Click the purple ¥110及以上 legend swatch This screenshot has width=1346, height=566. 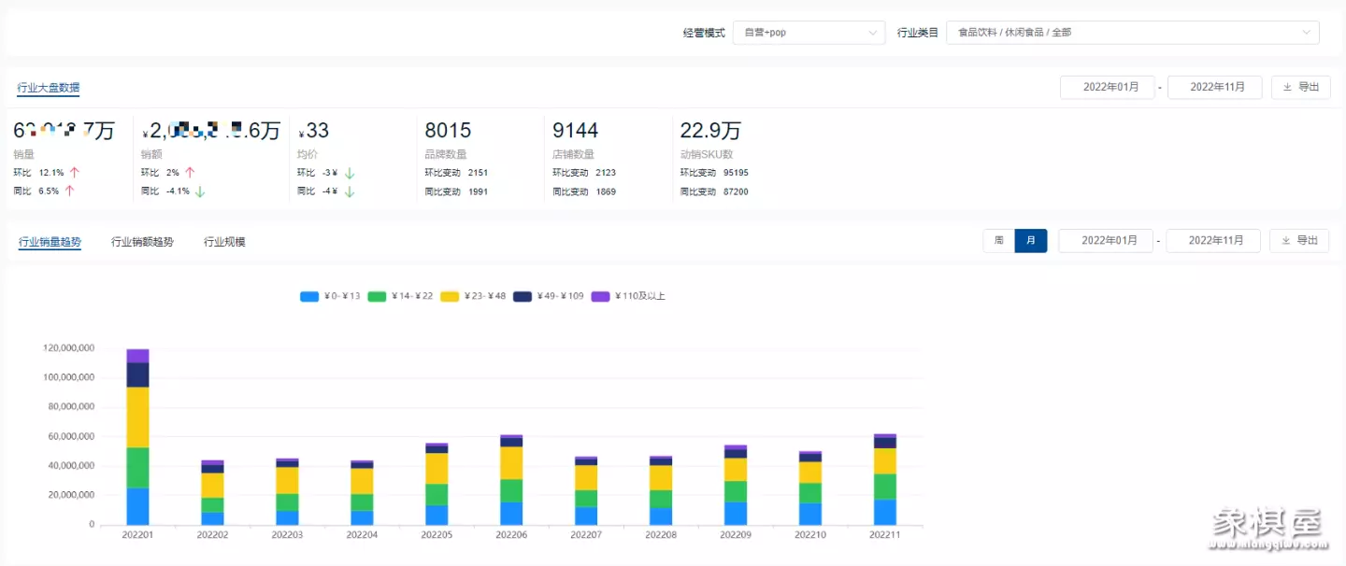pyautogui.click(x=600, y=296)
